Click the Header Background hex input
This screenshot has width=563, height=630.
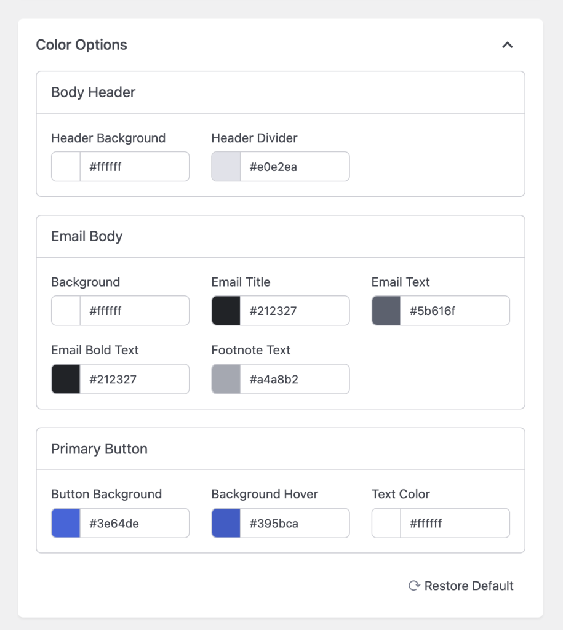coord(134,167)
